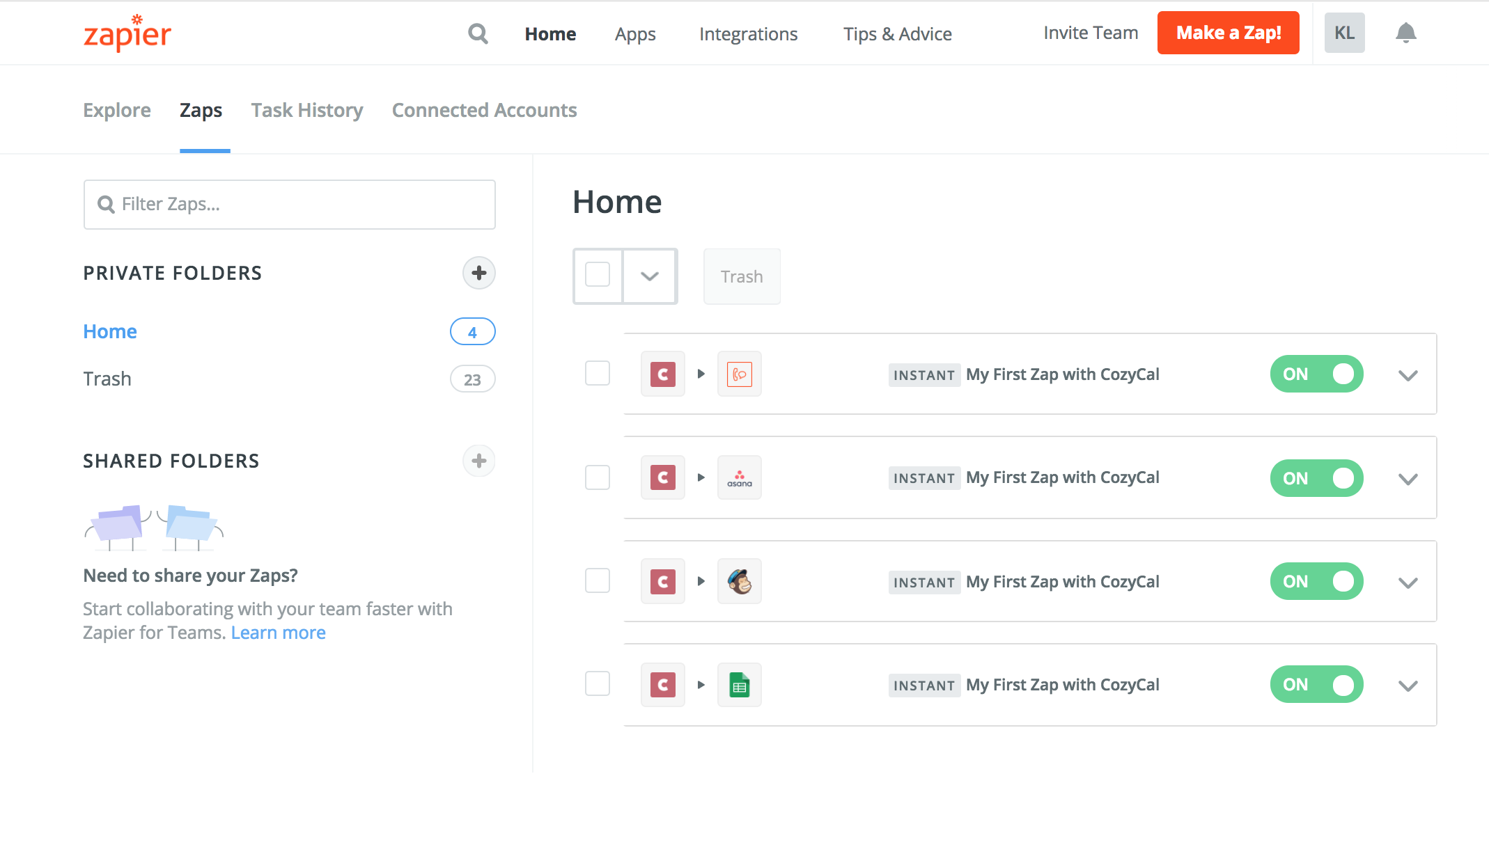
Task: Check the checkbox on the Google Sheets Zap row
Action: 597,684
